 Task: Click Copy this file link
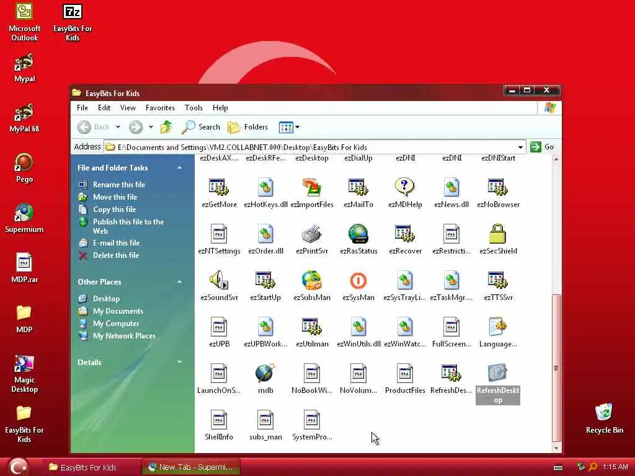(114, 209)
